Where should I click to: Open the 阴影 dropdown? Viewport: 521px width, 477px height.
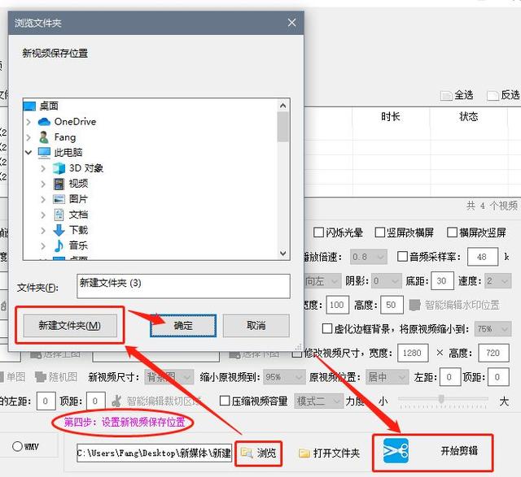tap(386, 281)
